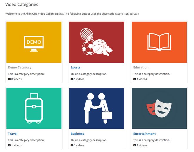Click the video icon under Sports description
The height and width of the screenshot is (152, 194).
tap(72, 79)
